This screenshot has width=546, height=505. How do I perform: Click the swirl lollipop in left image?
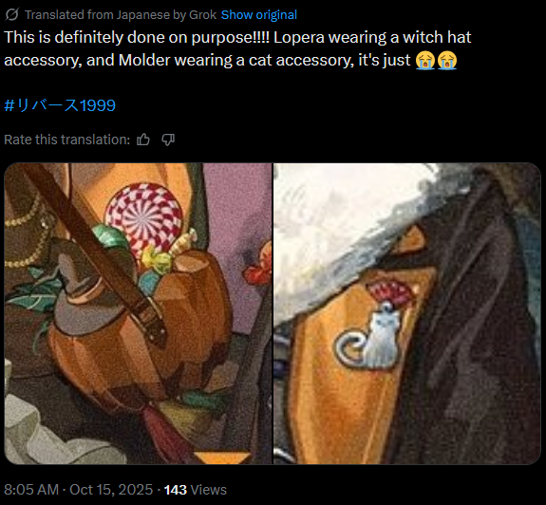point(143,218)
